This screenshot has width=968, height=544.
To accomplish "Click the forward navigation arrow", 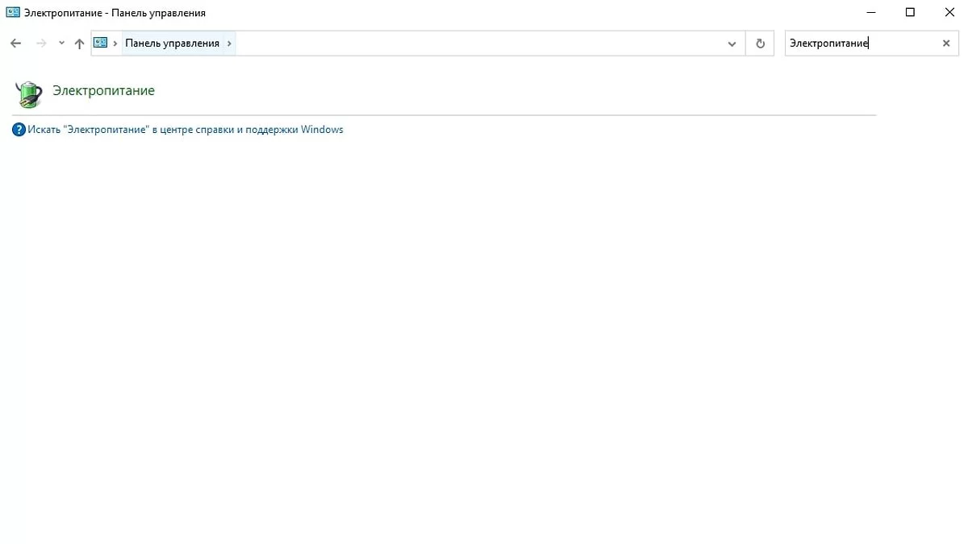I will click(41, 44).
